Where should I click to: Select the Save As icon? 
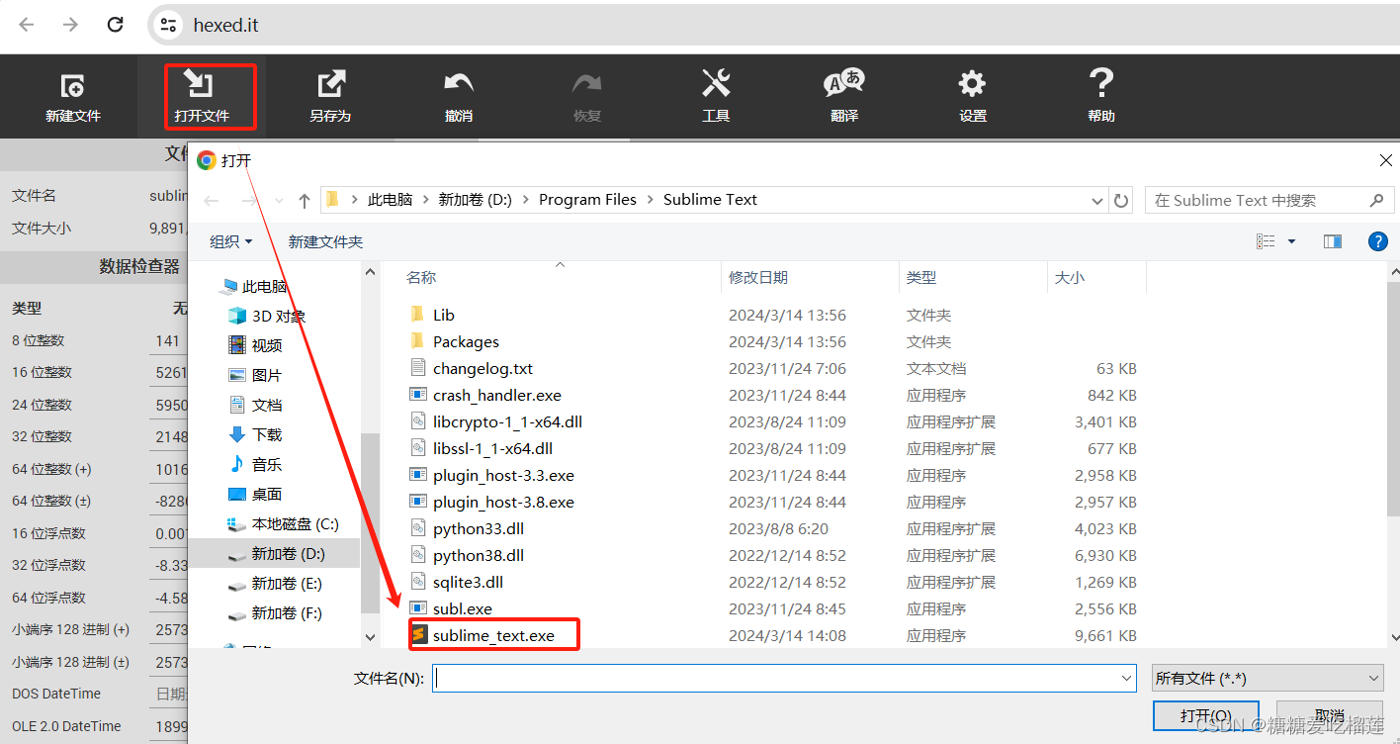(x=330, y=85)
